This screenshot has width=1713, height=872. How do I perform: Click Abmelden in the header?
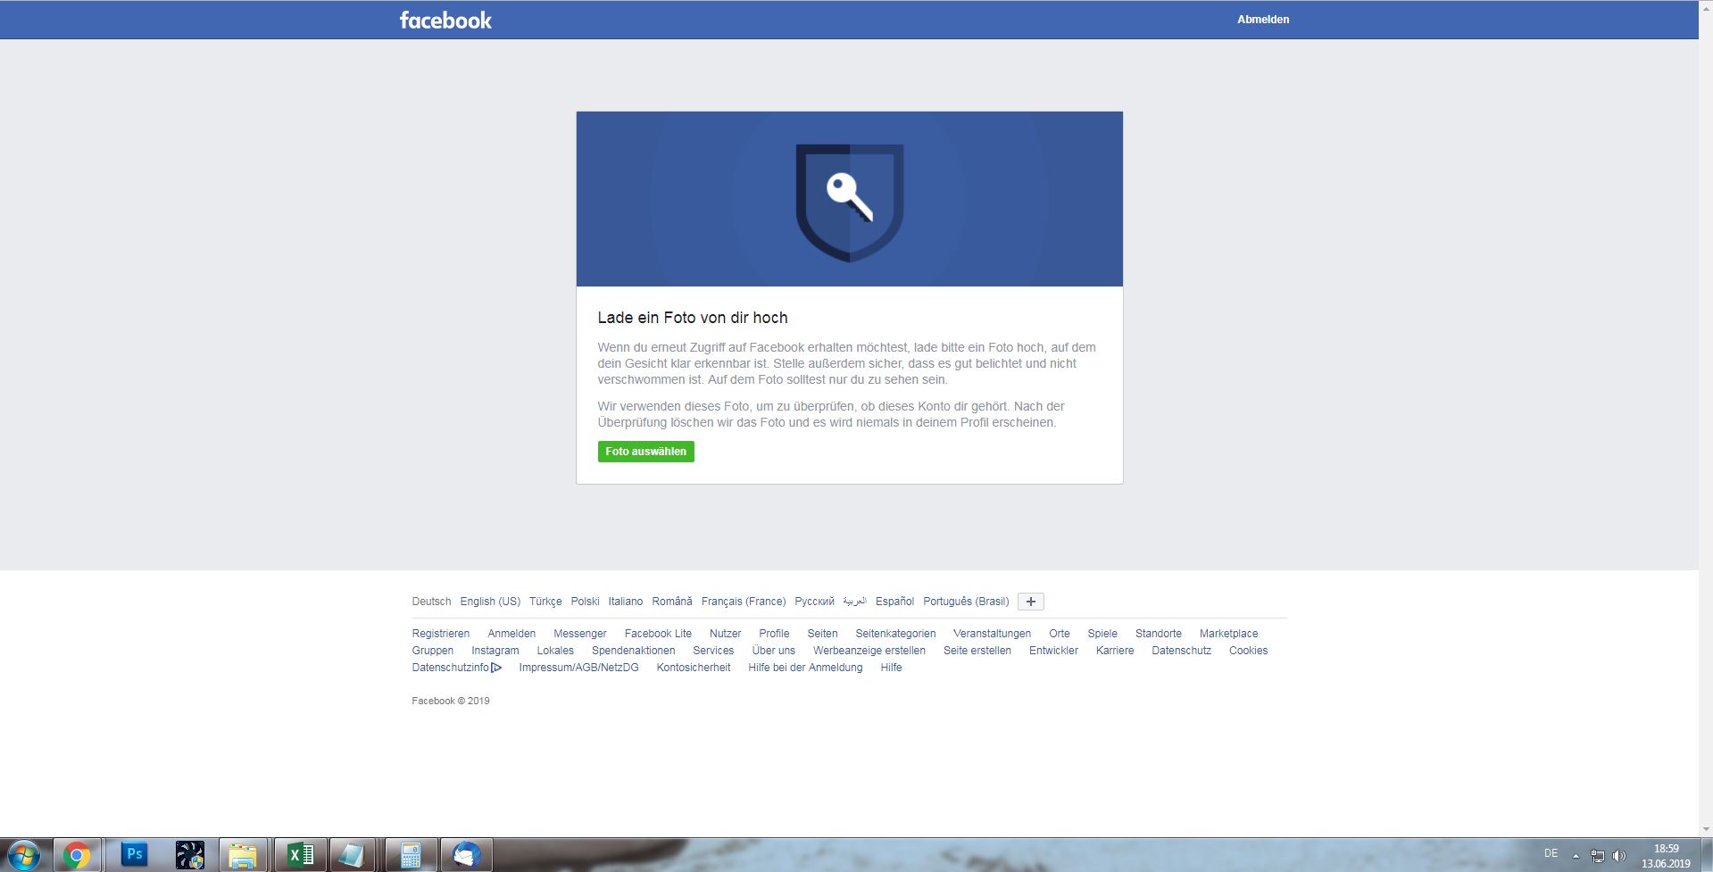tap(1263, 20)
